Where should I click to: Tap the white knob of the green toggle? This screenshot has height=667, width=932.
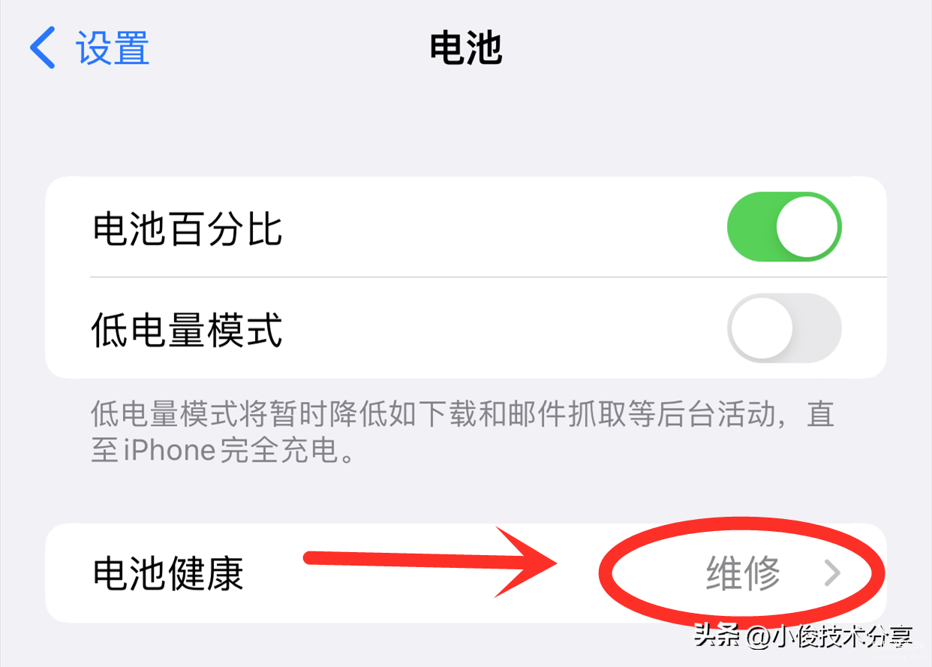click(807, 227)
